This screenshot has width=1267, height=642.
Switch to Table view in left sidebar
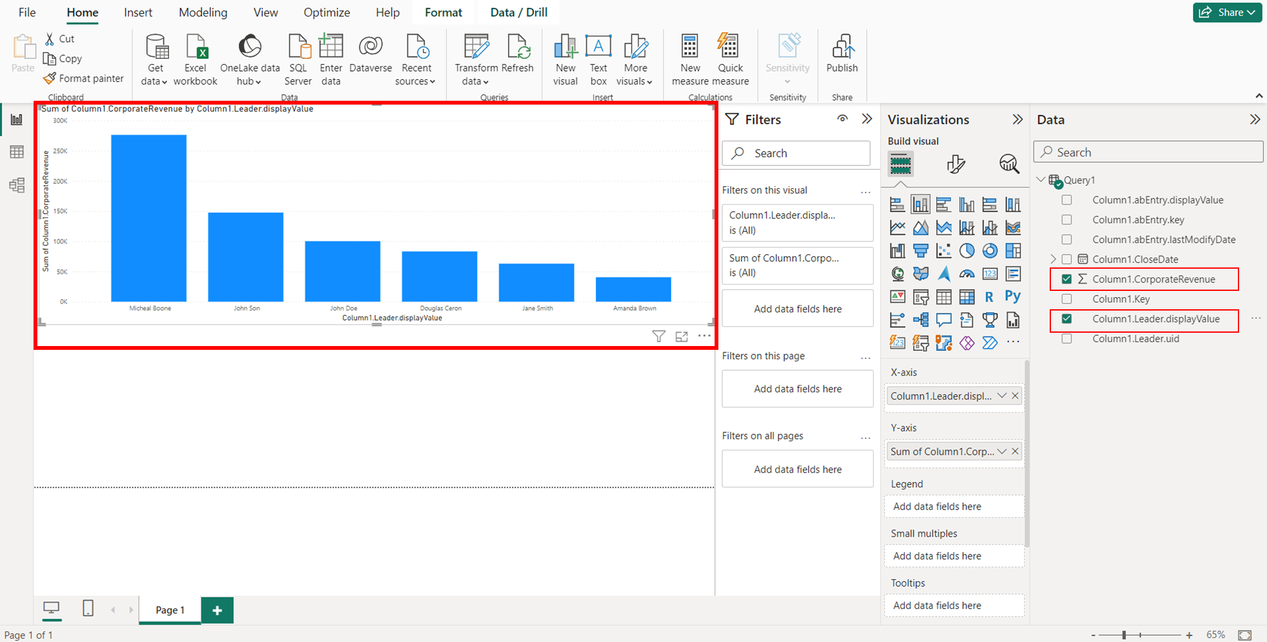point(17,152)
